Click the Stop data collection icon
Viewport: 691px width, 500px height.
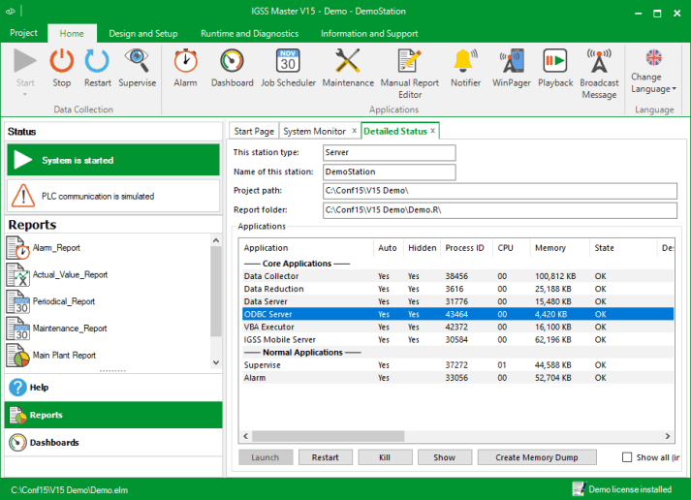coord(61,62)
